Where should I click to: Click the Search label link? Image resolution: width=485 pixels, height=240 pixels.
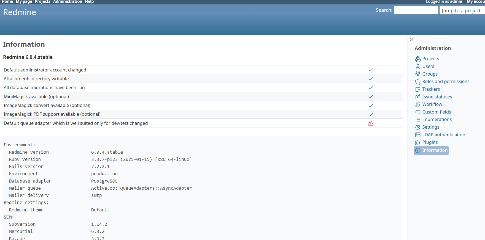click(x=384, y=10)
